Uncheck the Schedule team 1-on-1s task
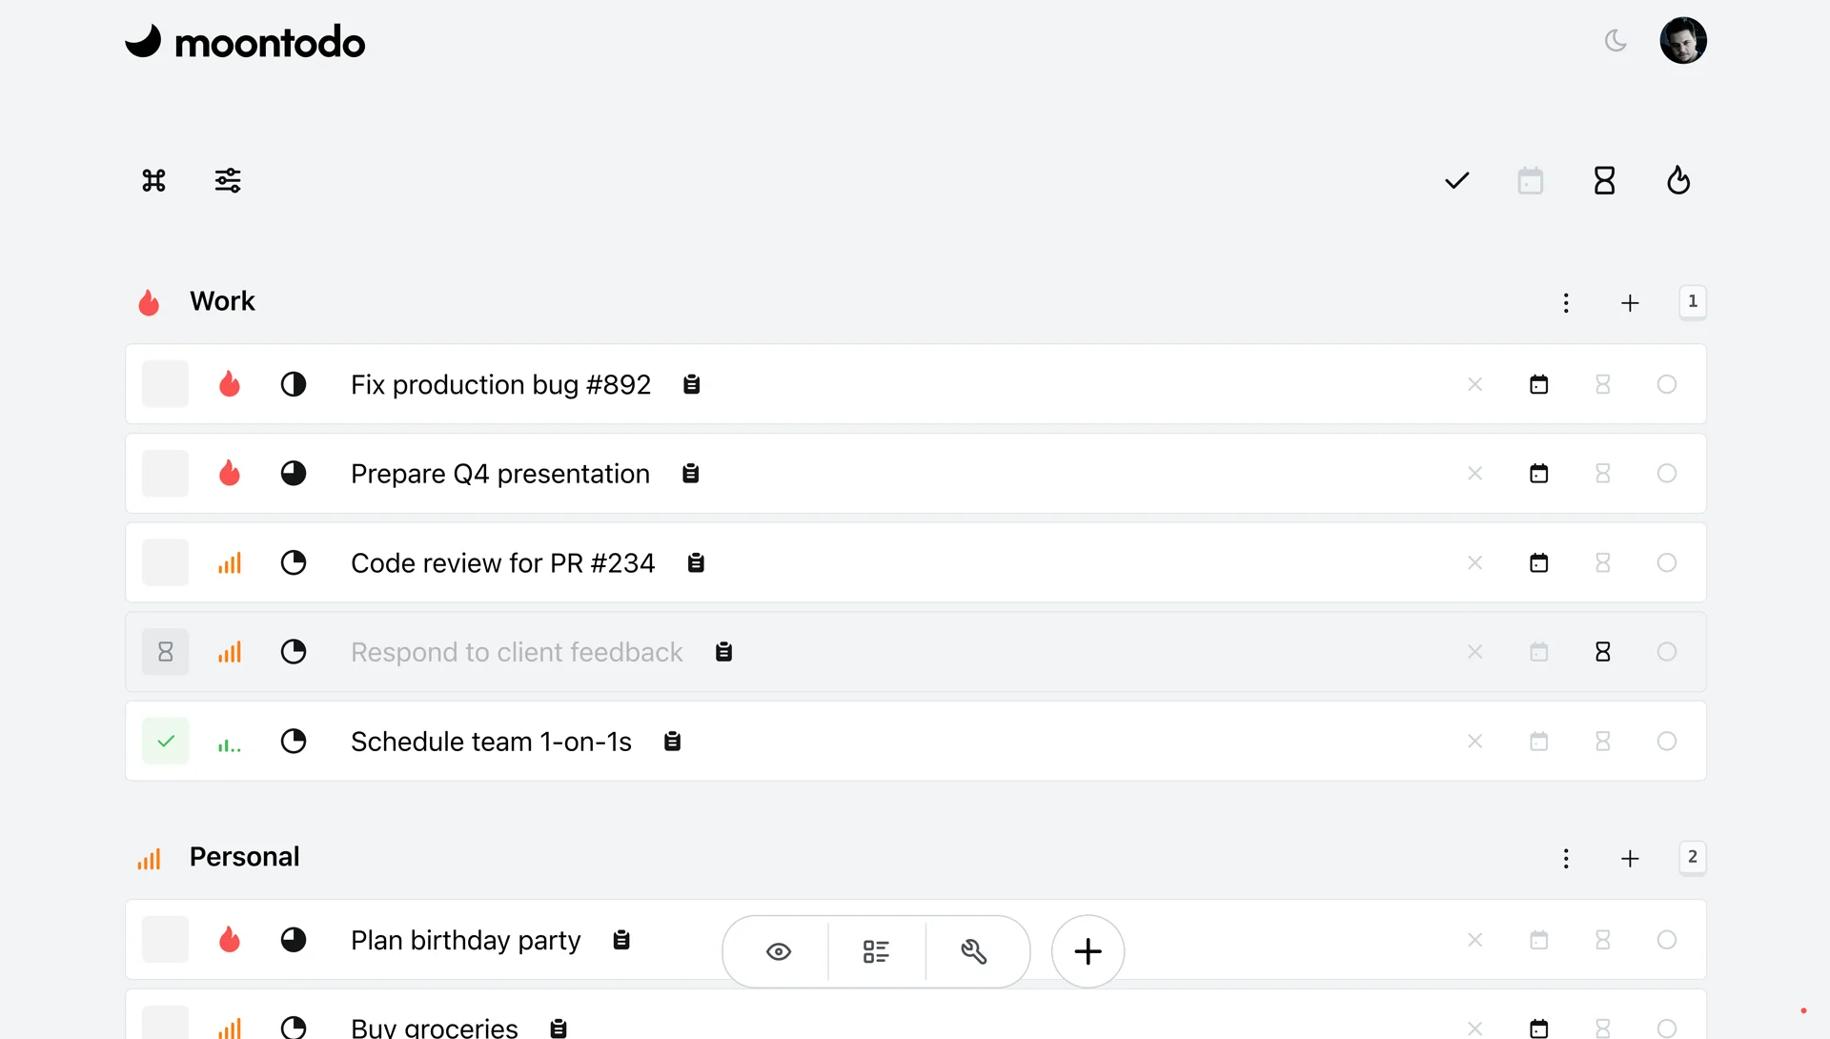Image resolution: width=1830 pixels, height=1039 pixels. pyautogui.click(x=166, y=742)
